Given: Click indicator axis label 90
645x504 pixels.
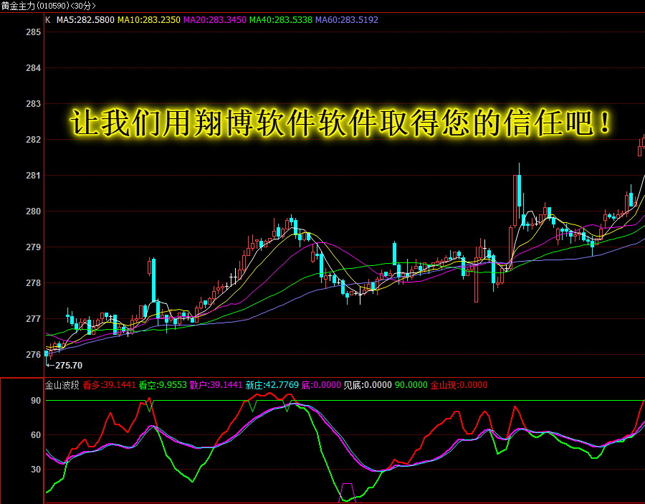Looking at the screenshot, I should [36, 400].
